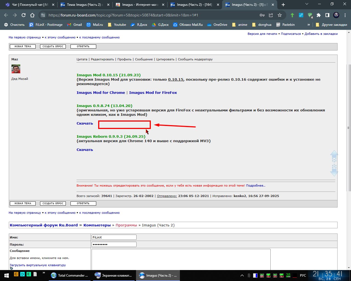Click the browser reload page icon
This screenshot has width=351, height=281.
(24, 15)
